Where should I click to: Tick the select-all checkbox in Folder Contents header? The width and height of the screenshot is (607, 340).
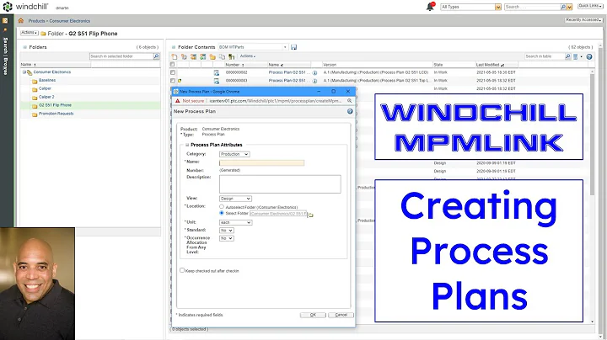[x=173, y=65]
